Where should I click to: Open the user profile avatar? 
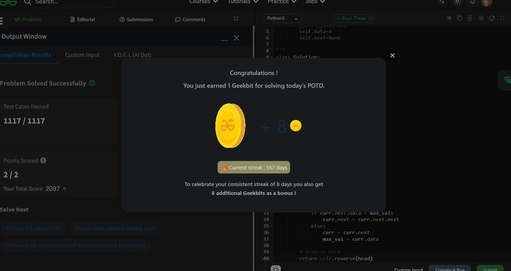tap(487, 3)
